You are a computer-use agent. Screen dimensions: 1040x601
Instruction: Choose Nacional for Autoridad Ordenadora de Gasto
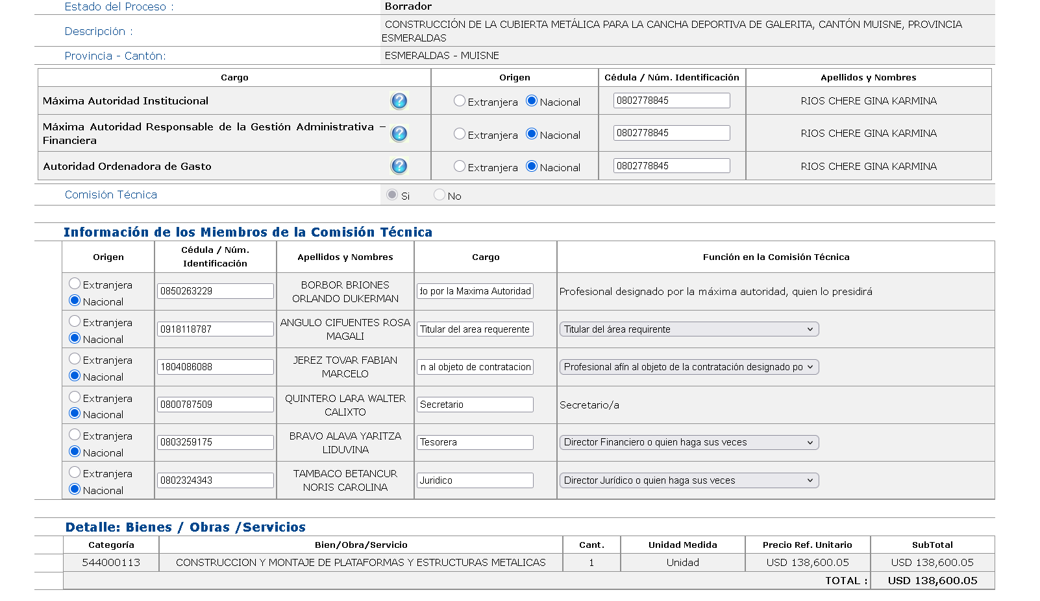[532, 166]
